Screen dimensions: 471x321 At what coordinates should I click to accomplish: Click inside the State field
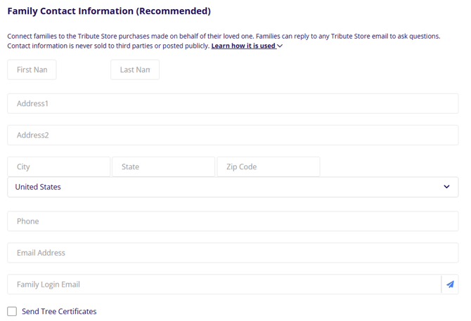(x=163, y=167)
